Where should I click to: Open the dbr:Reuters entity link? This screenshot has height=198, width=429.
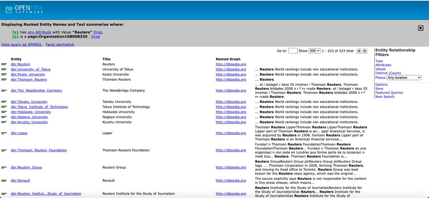[x=20, y=64]
